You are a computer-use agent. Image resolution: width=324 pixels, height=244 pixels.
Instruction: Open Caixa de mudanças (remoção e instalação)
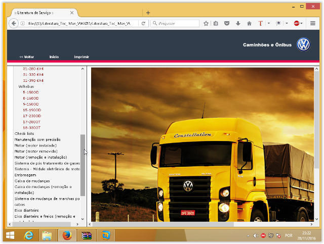[x=43, y=189]
